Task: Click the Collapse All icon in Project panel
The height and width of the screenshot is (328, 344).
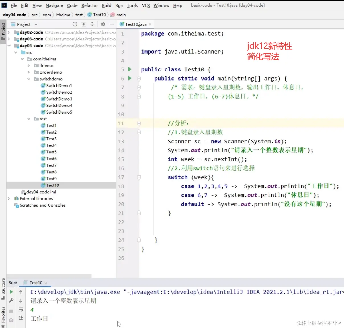Action: [x=92, y=24]
